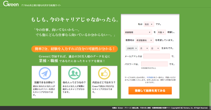Click the thumbs-up icon in the third card
Viewport: 211px width, 110px height.
click(x=104, y=73)
